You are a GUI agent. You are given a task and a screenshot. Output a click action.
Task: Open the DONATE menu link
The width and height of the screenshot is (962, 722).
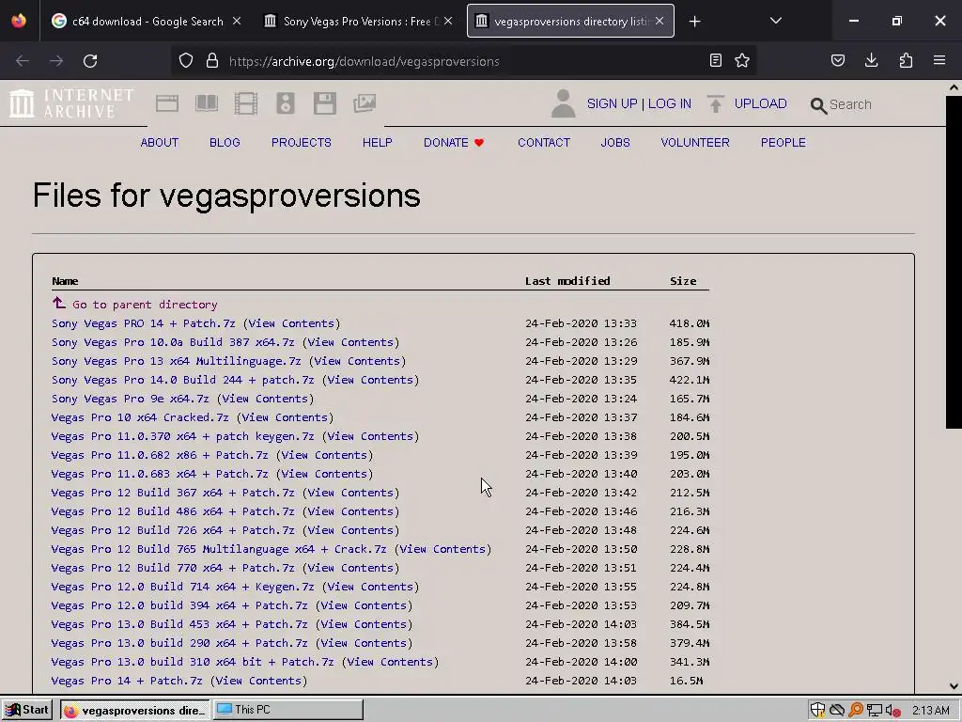[x=454, y=143]
